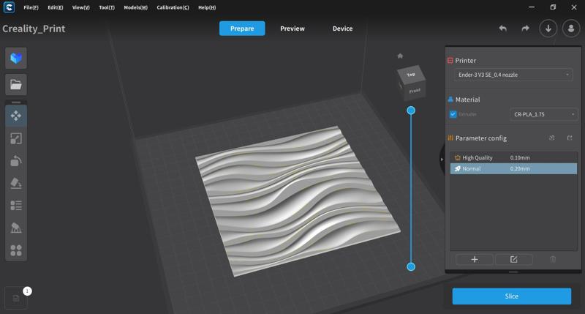Select the 3D model cube icon
The image size is (585, 314).
tap(16, 58)
